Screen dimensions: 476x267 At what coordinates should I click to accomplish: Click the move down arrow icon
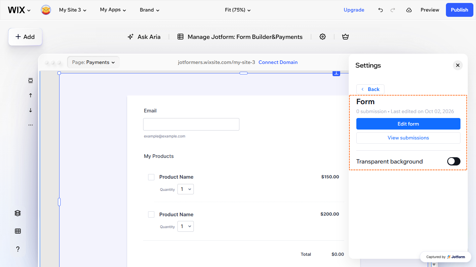point(30,110)
